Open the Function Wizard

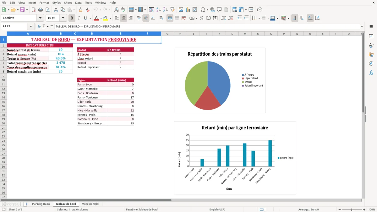39,26
